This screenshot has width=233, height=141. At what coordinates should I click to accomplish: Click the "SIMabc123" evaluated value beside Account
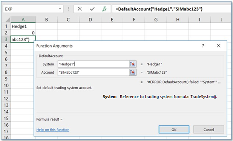[156, 72]
